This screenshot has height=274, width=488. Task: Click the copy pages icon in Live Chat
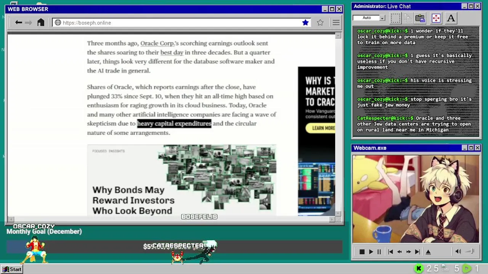[x=408, y=18]
